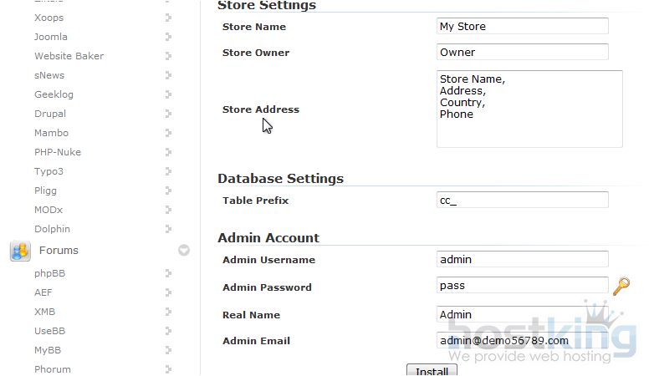Select PHP-Nuke in the sidebar
Screen dimensions: 649x376
coord(58,152)
